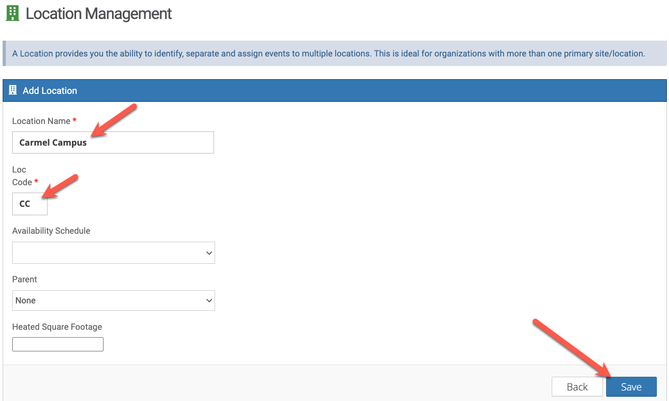Click the Location Name label
The image size is (669, 401).
click(41, 121)
